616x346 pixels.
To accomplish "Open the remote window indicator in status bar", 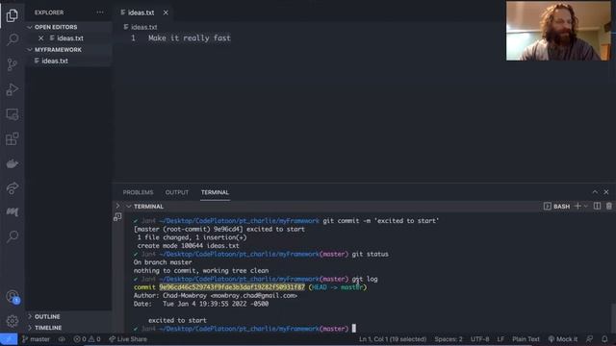I will (x=9, y=339).
